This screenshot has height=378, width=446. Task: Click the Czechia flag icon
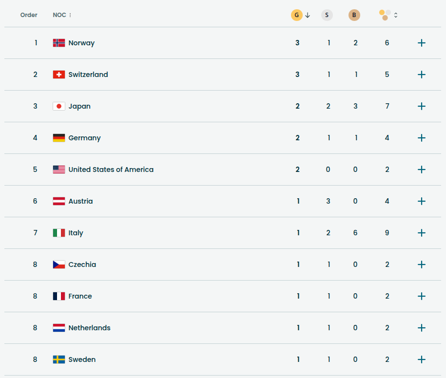tap(59, 265)
